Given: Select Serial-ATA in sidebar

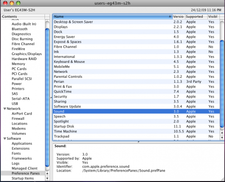Looking at the screenshot, I should tap(20, 99).
